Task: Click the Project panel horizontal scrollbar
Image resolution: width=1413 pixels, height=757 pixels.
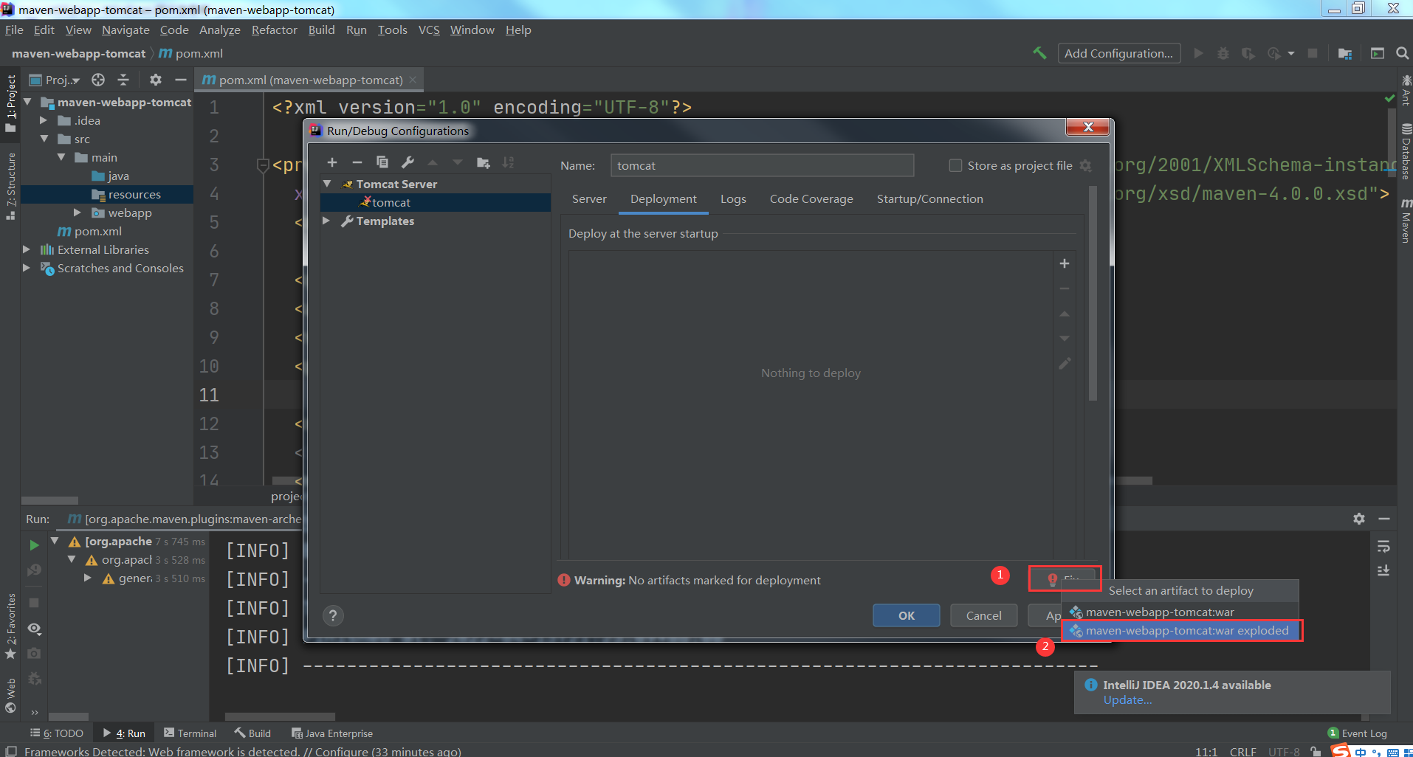Action: pyautogui.click(x=49, y=500)
